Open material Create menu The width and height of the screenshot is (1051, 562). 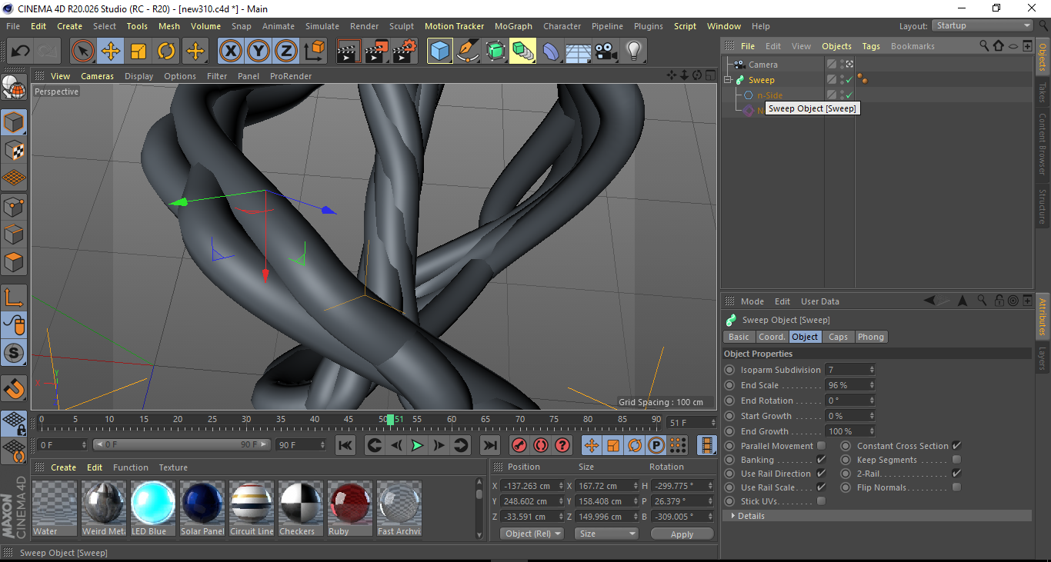click(64, 467)
